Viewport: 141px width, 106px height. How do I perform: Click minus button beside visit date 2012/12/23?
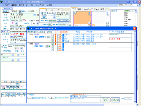(9, 46)
